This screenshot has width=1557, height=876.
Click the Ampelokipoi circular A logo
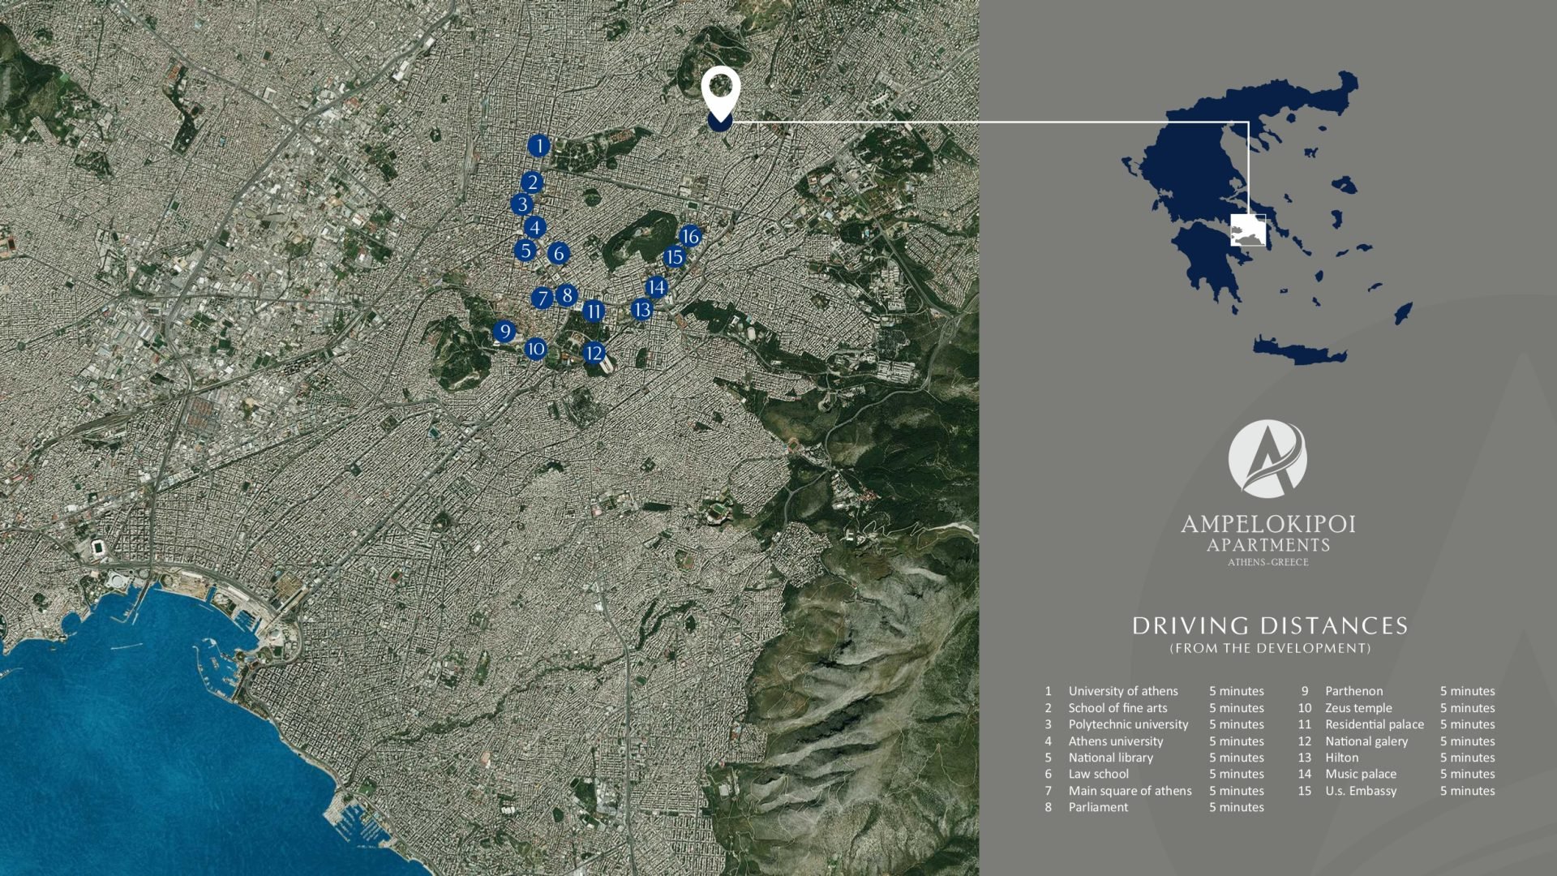click(x=1267, y=458)
